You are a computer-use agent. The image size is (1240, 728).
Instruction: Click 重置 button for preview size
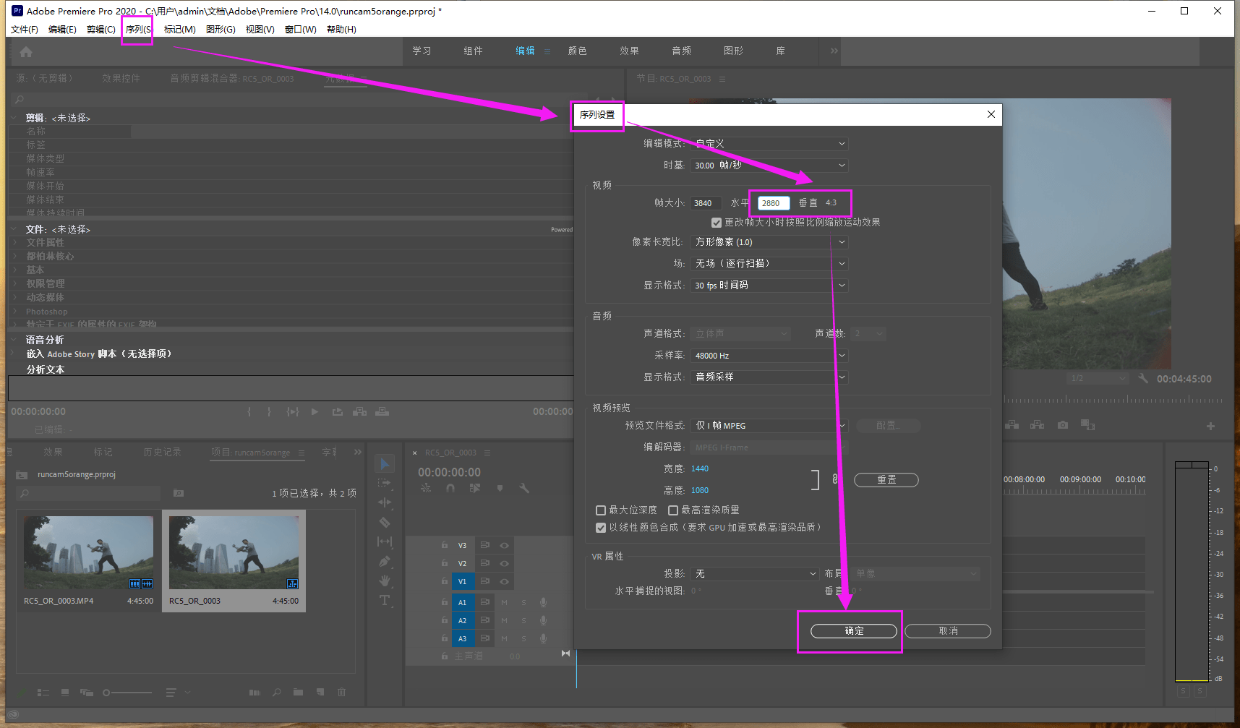click(886, 480)
